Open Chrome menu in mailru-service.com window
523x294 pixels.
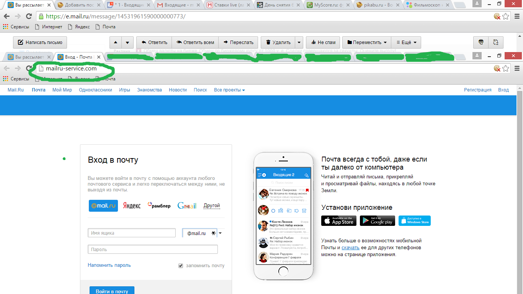(517, 69)
